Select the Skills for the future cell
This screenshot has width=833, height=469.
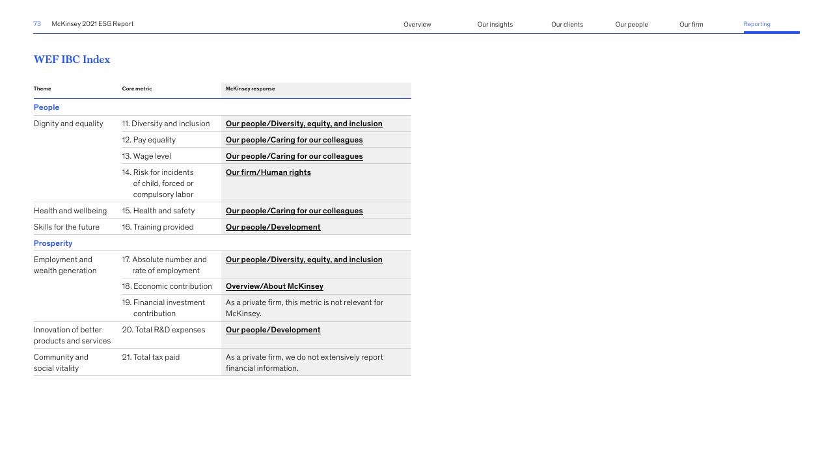(x=66, y=227)
